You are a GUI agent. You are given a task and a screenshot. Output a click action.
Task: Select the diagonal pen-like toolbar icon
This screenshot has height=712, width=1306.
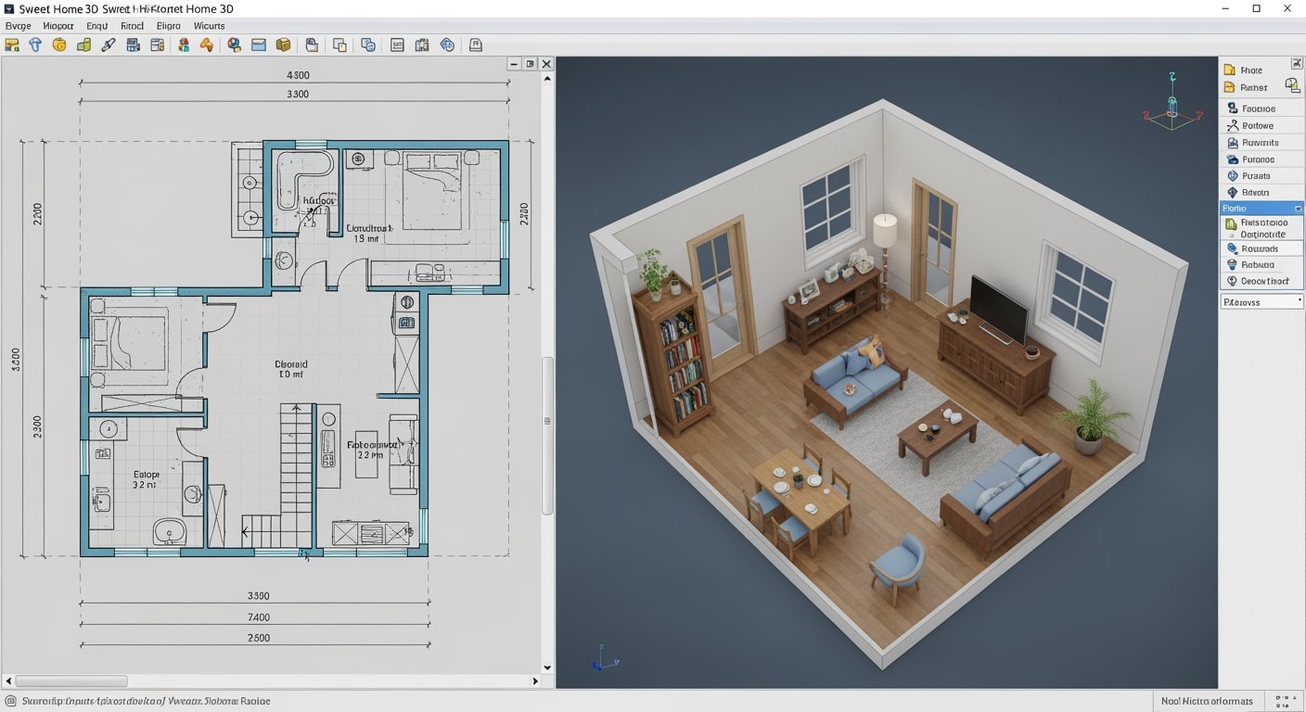108,44
